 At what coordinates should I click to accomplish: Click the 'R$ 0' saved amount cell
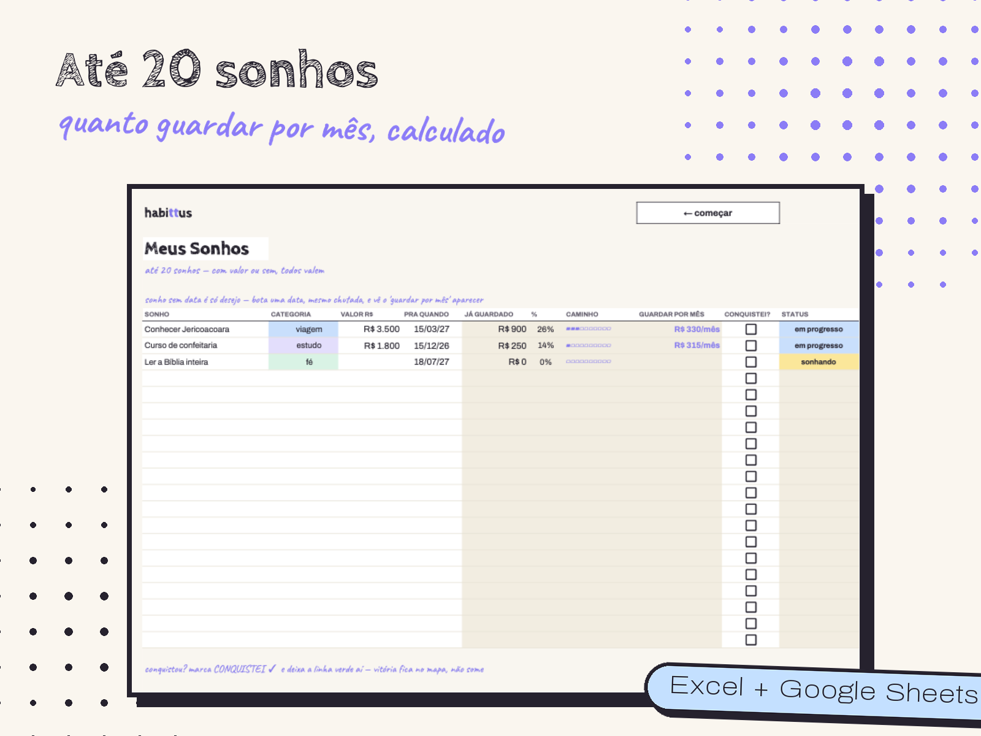(x=495, y=362)
